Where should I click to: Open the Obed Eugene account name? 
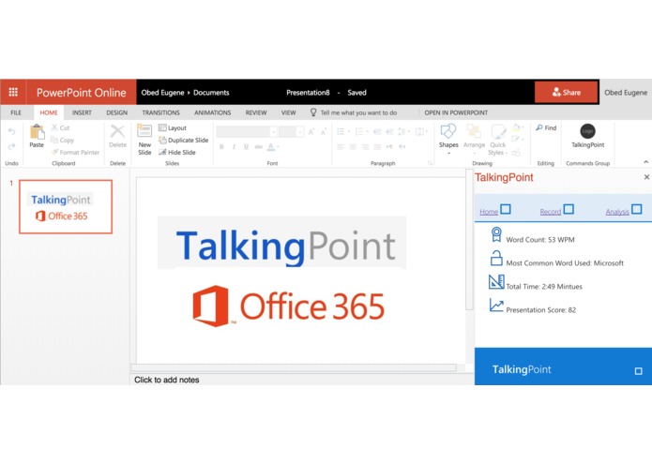[626, 92]
